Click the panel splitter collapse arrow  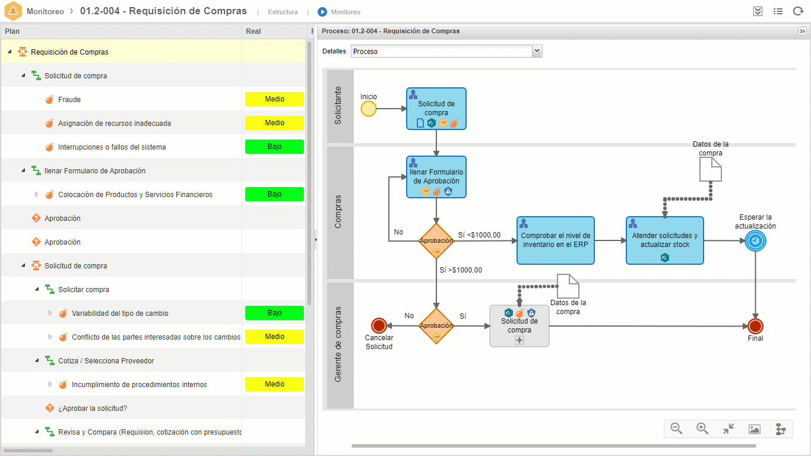pyautogui.click(x=315, y=239)
